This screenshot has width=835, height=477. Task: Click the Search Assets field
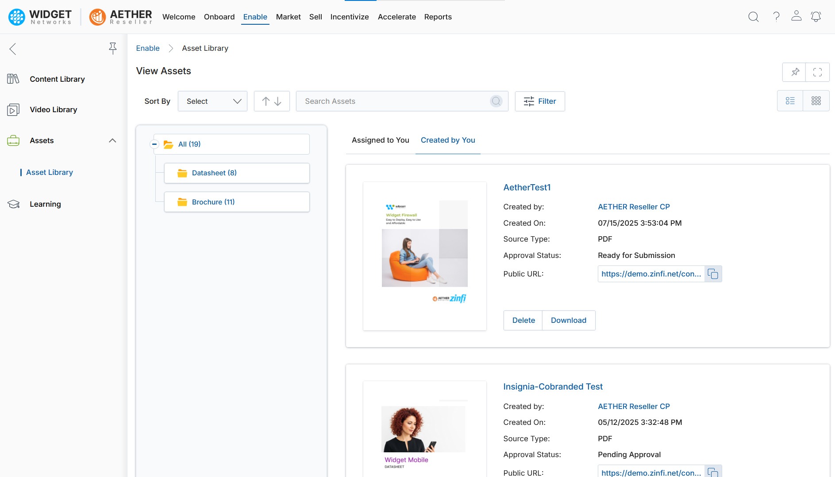(394, 101)
